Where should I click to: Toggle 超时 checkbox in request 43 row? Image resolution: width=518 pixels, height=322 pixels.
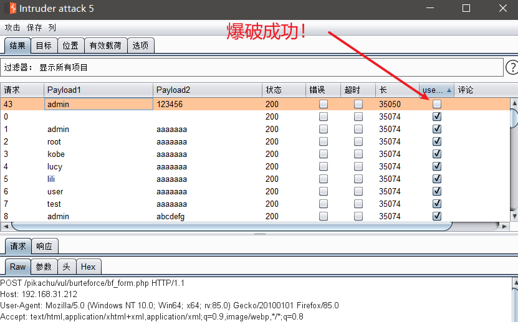tap(358, 104)
